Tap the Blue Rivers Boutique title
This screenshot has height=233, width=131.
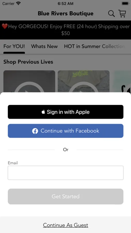tap(66, 13)
